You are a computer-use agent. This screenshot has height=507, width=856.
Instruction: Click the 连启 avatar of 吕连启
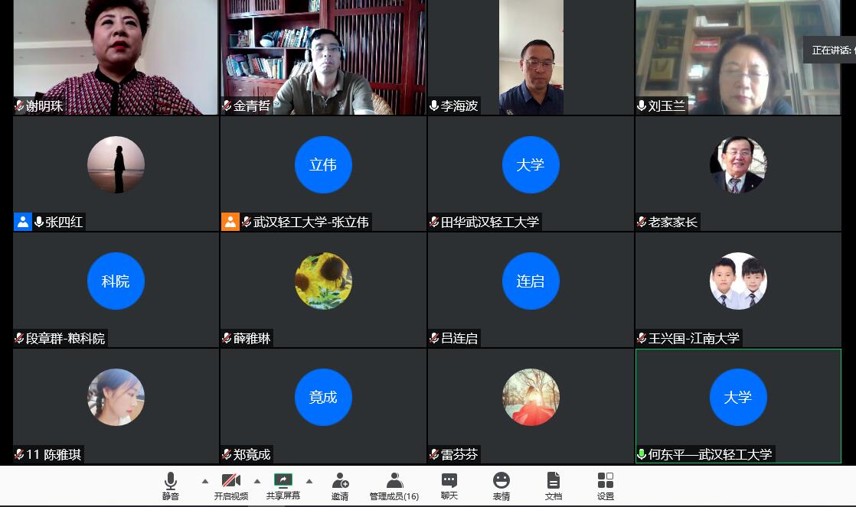[530, 281]
